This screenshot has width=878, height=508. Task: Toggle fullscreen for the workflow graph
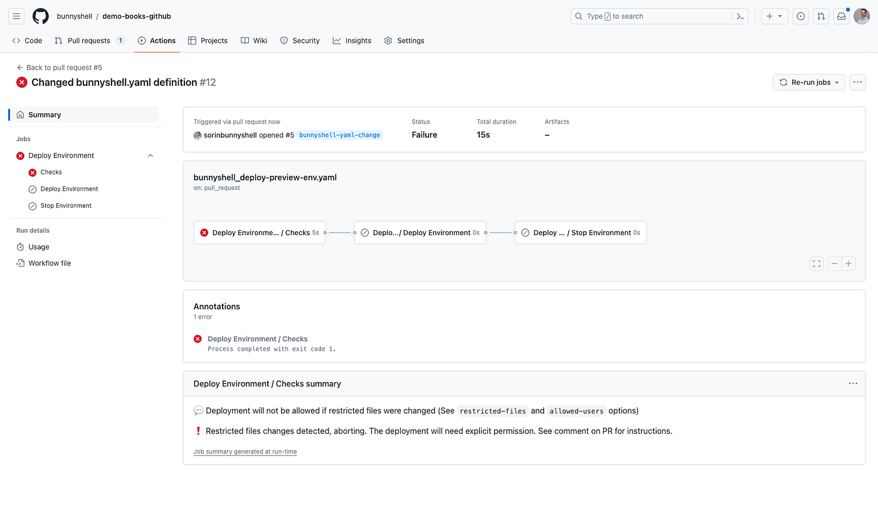pos(817,264)
